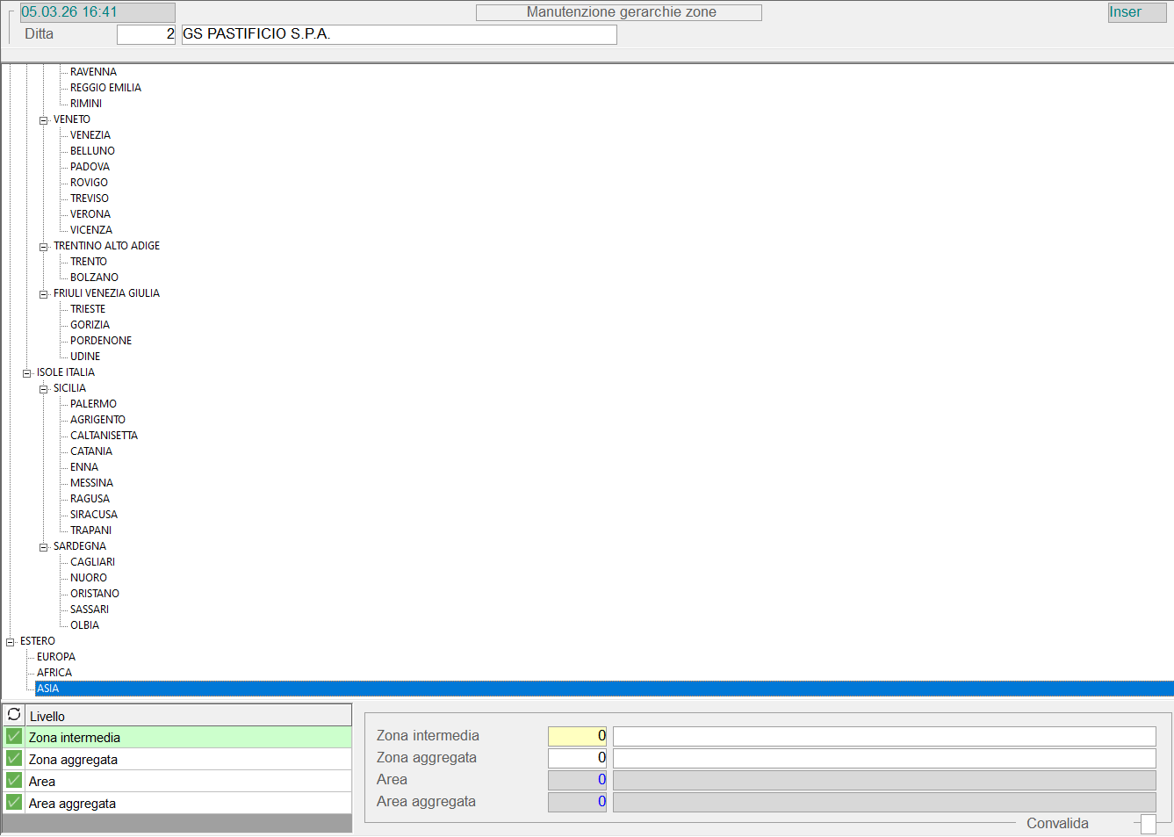Click the Ditta code field
1174x837 pixels.
(x=146, y=34)
